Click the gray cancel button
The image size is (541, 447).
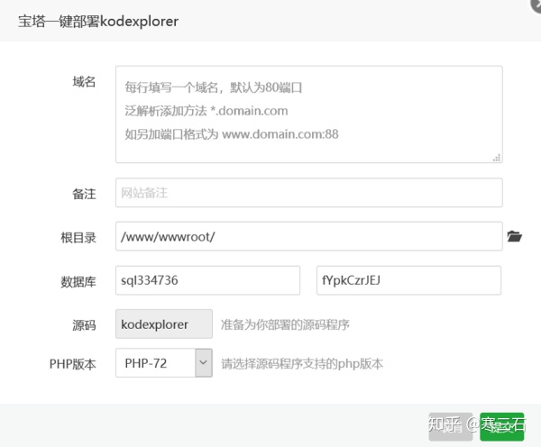click(x=451, y=426)
